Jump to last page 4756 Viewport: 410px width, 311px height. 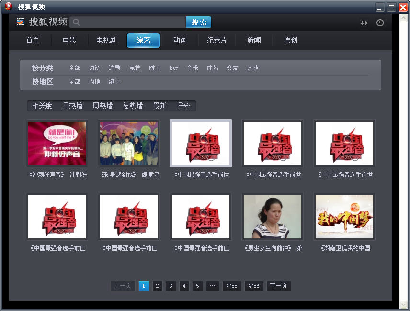[254, 286]
